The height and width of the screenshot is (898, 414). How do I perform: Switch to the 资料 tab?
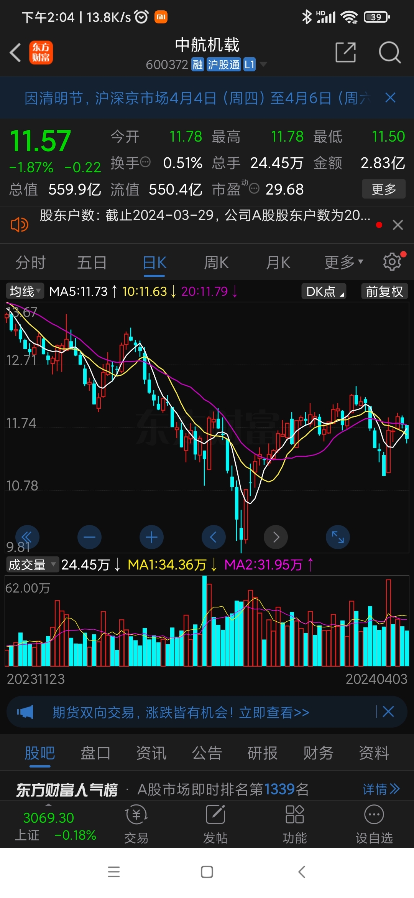click(x=374, y=753)
